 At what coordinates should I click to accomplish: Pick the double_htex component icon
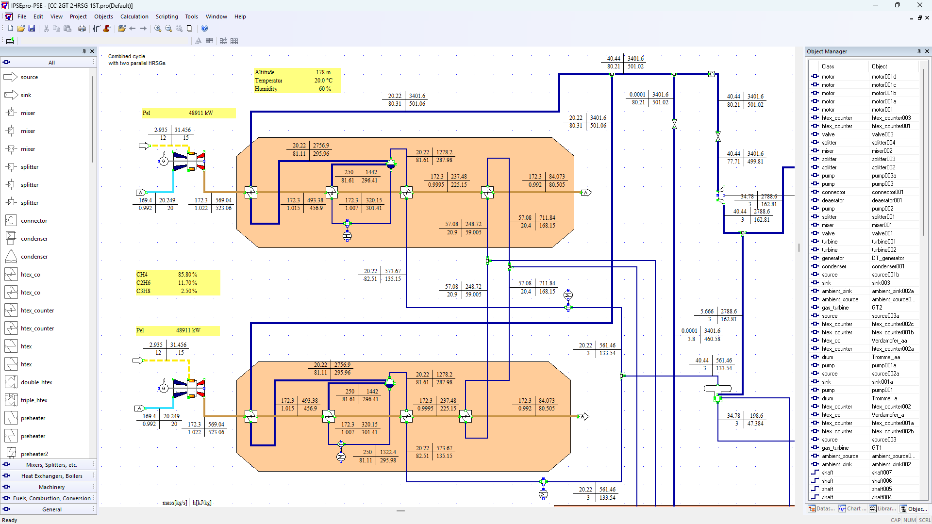tap(11, 382)
